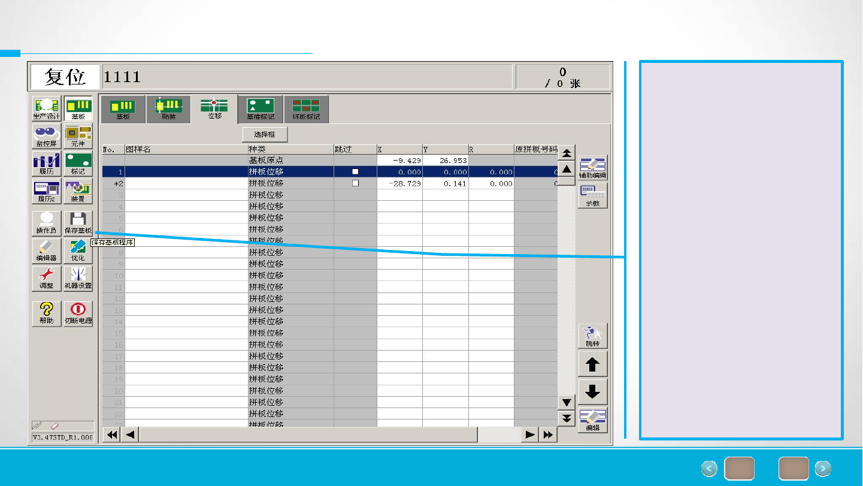
Task: Jump to the top of the table with the double-up arrow
Action: pyautogui.click(x=567, y=152)
